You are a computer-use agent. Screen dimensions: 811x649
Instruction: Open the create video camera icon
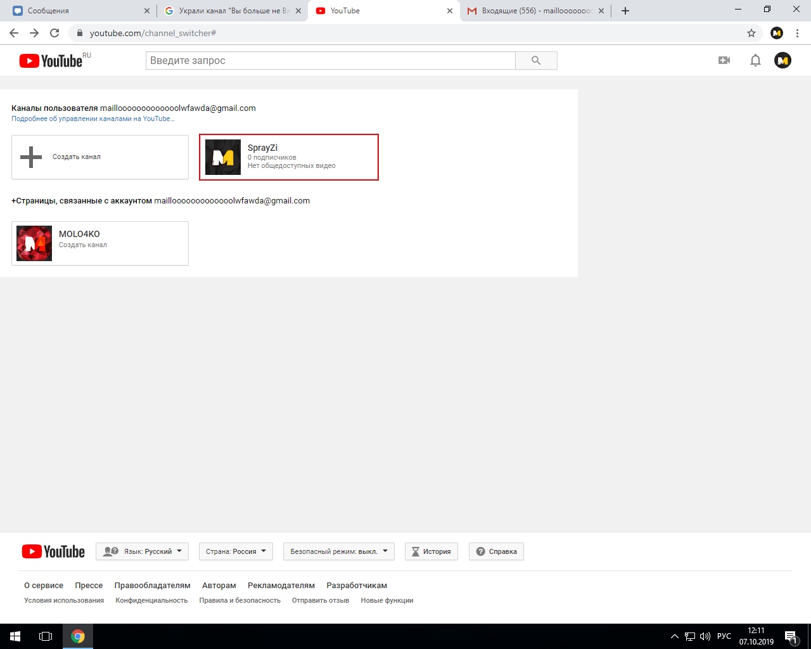click(x=724, y=60)
